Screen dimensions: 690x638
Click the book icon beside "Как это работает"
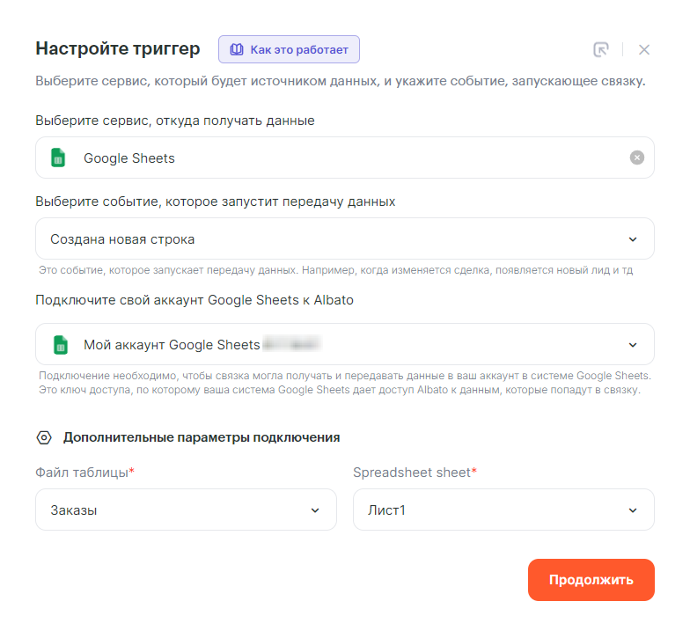[x=236, y=49]
